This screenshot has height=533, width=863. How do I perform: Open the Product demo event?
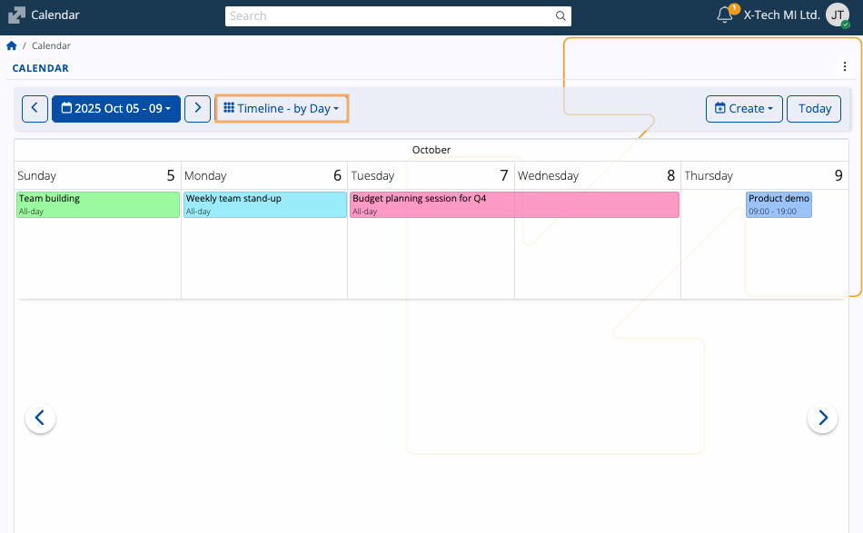[x=779, y=204]
